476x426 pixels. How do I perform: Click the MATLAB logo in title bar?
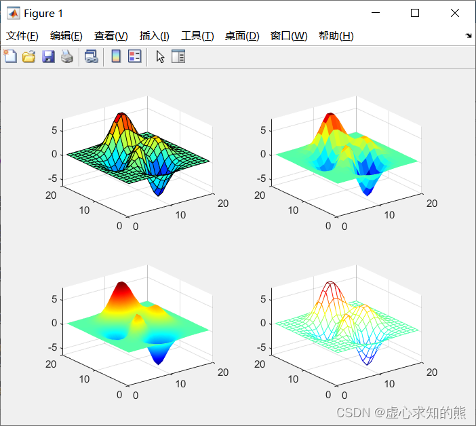(13, 13)
